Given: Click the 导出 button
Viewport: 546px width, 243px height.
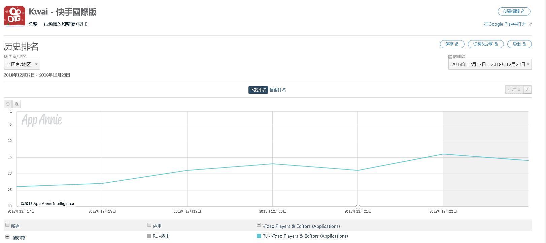Looking at the screenshot, I should point(519,44).
